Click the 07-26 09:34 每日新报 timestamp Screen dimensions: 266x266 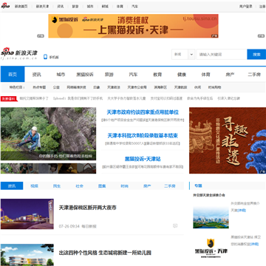tap(78, 226)
